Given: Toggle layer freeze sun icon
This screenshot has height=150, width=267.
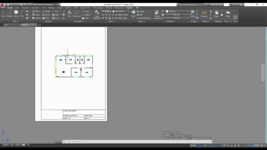Looking at the screenshot, I should (x=106, y=11).
